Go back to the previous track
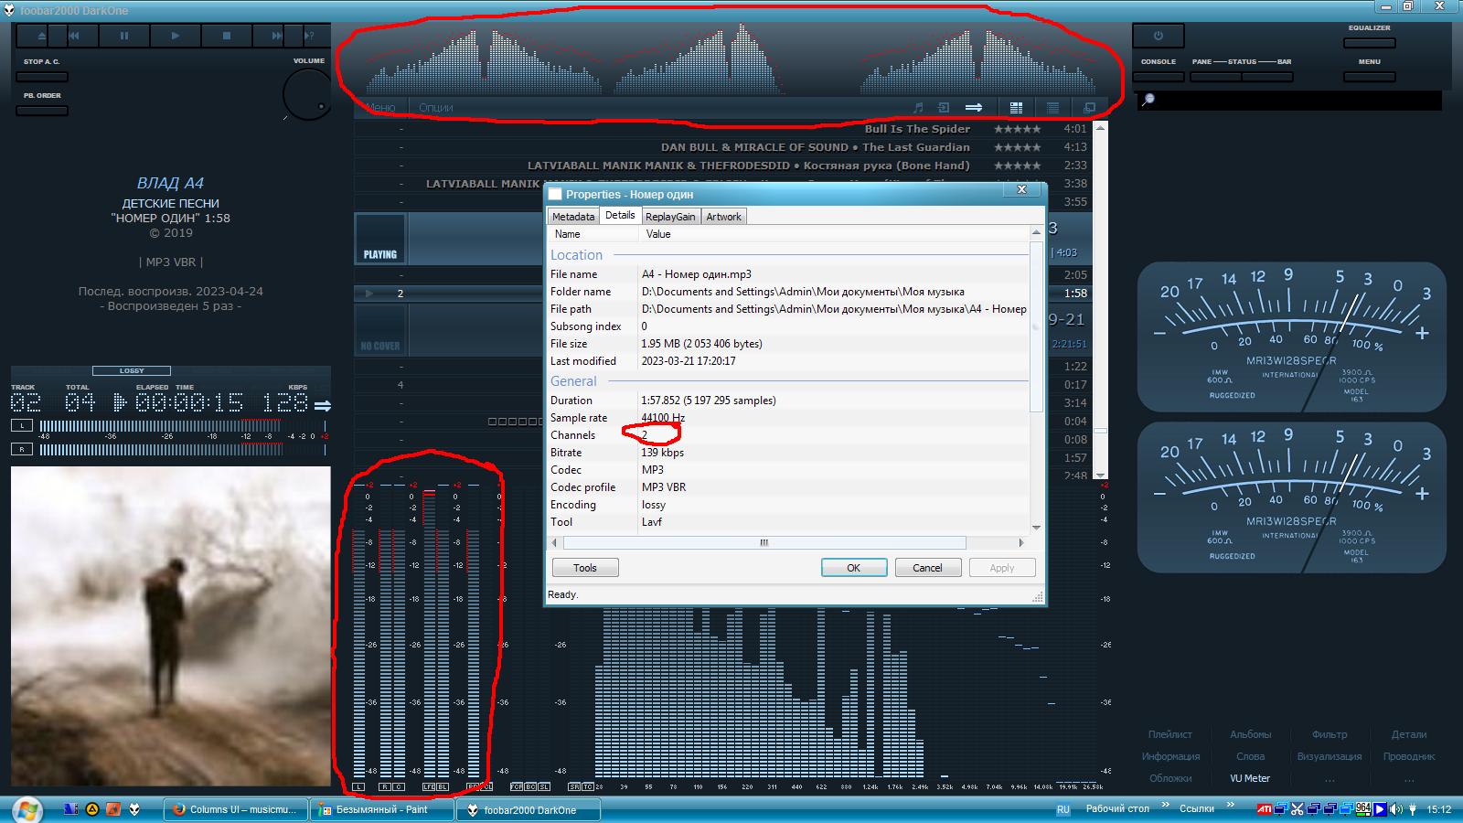1463x823 pixels. pos(74,36)
